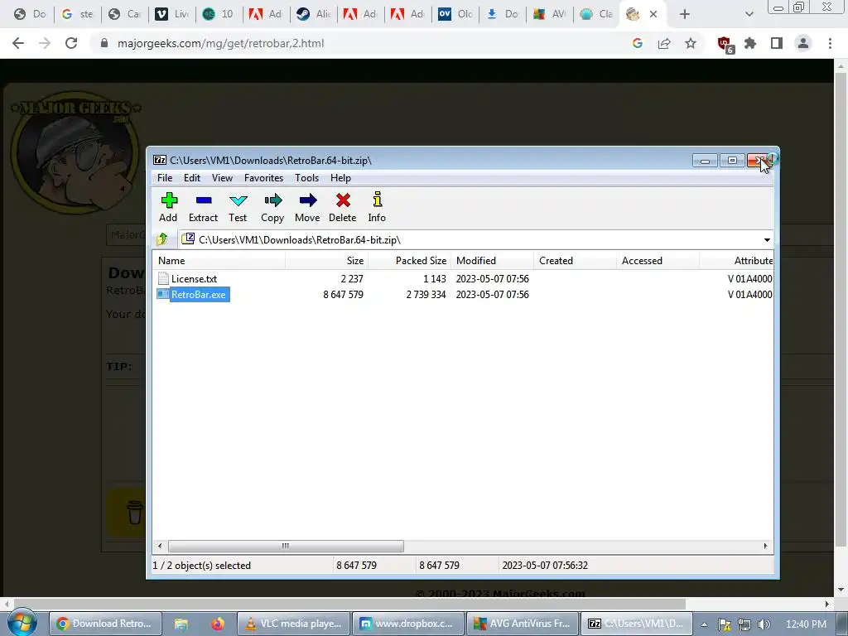Sort by the Size column header
Screen dimensions: 848x636
(x=326, y=261)
